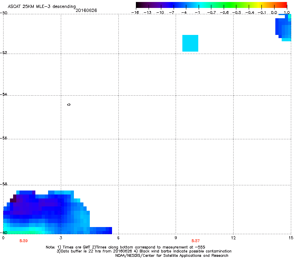Select the date text 20160626
294x258 pixels.
pyautogui.click(x=86, y=10)
